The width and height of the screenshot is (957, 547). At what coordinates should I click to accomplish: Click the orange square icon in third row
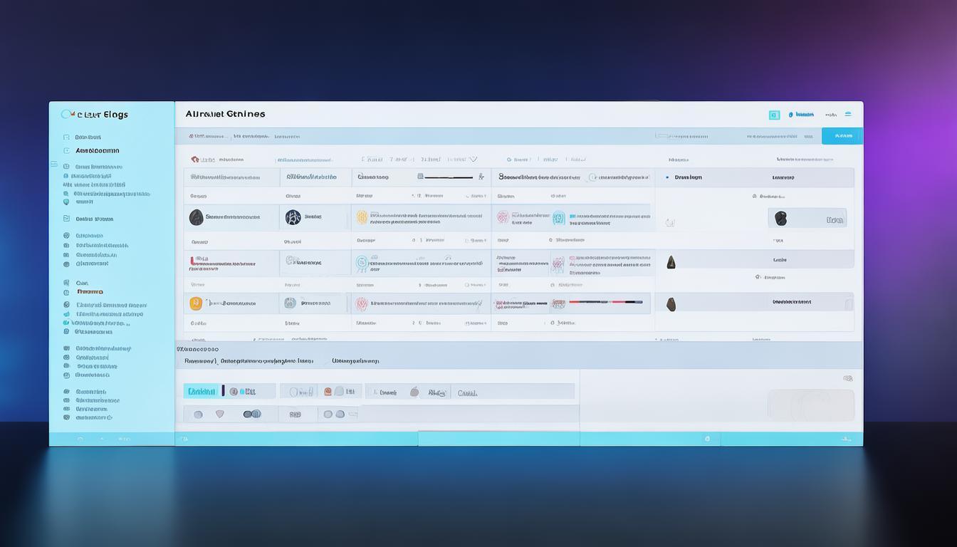[195, 303]
